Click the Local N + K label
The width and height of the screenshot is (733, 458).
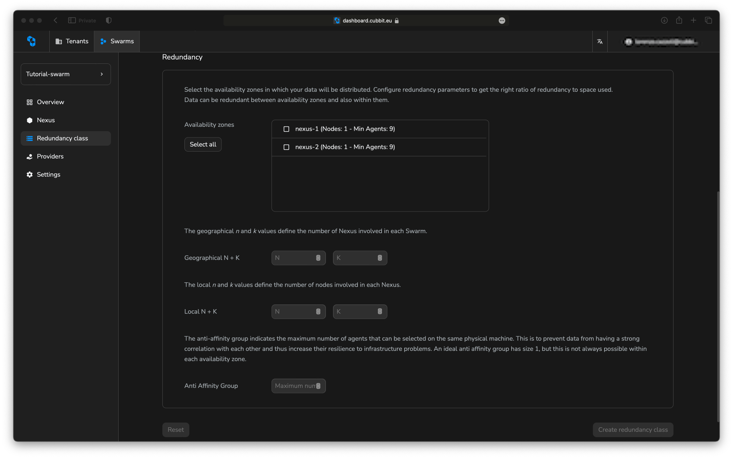pyautogui.click(x=201, y=312)
